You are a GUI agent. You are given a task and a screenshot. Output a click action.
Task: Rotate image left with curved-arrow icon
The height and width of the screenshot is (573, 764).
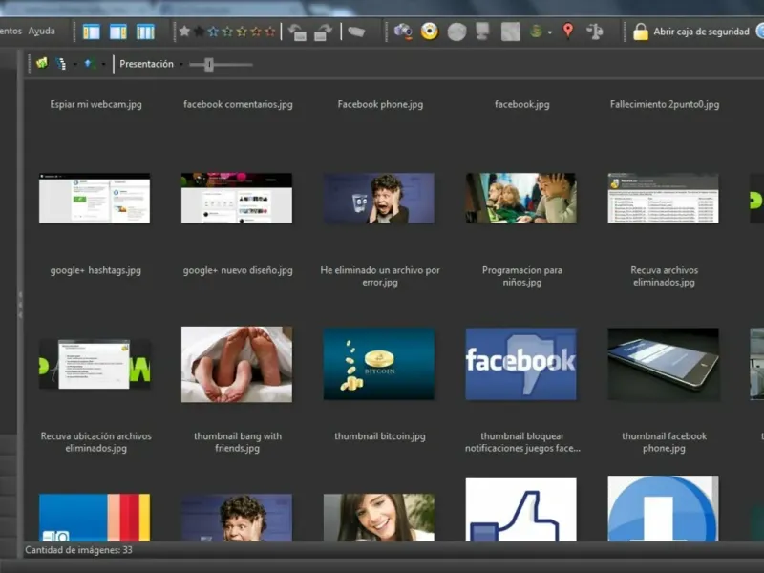pyautogui.click(x=297, y=32)
